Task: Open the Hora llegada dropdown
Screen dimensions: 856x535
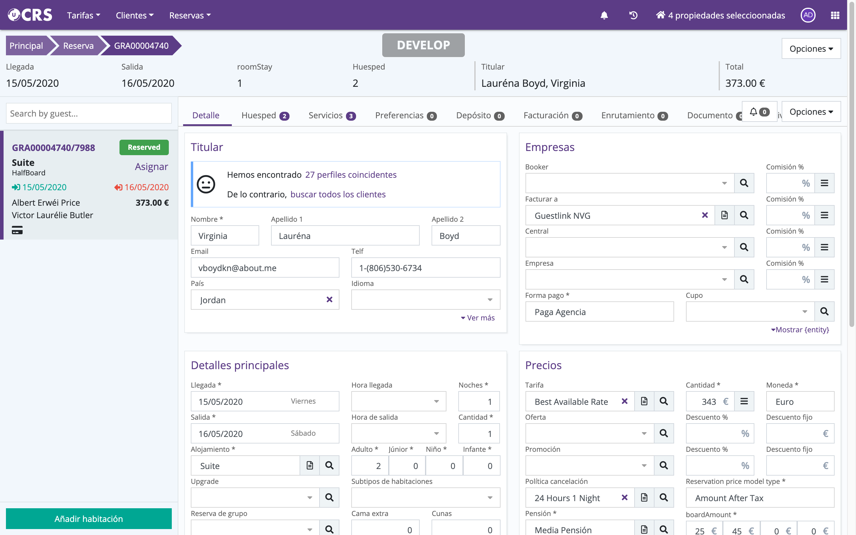Action: point(436,401)
